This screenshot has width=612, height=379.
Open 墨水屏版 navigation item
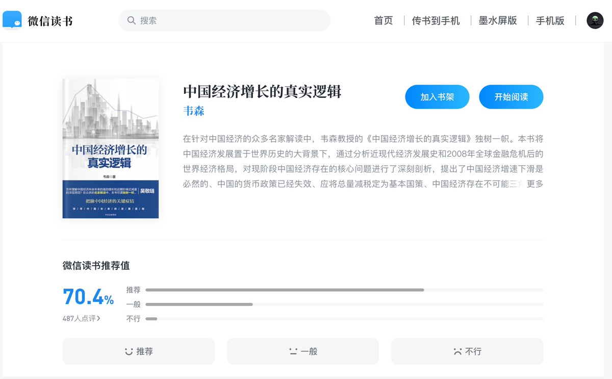pyautogui.click(x=498, y=20)
